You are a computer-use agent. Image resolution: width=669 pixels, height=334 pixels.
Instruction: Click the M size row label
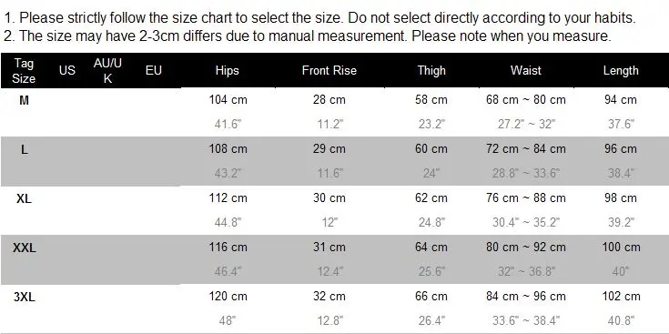pos(24,100)
